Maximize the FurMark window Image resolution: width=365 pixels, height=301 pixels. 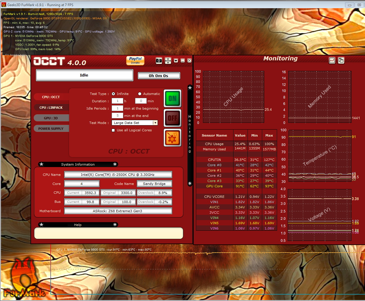359,5
